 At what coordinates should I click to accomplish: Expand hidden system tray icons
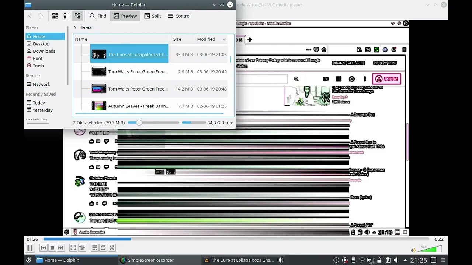click(405, 260)
